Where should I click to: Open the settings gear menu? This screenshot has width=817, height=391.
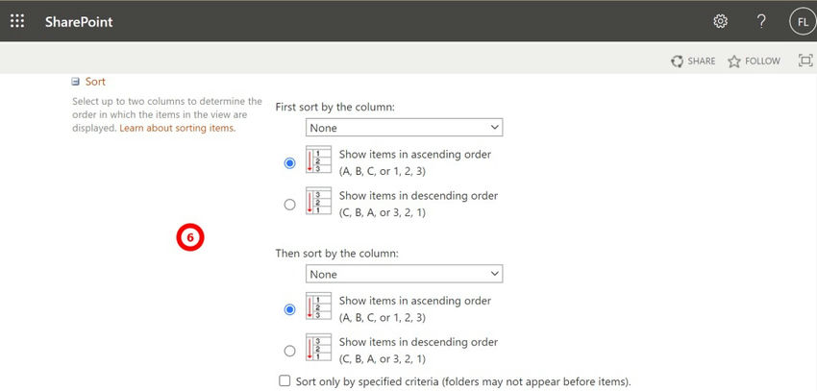[721, 21]
